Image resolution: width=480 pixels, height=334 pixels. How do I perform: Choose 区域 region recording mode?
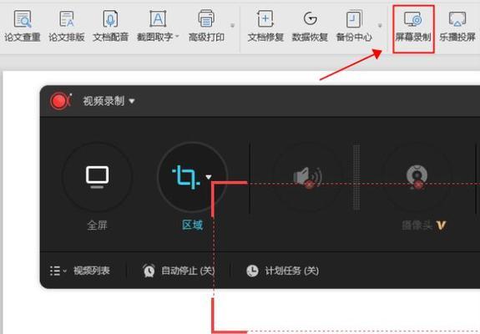(187, 177)
